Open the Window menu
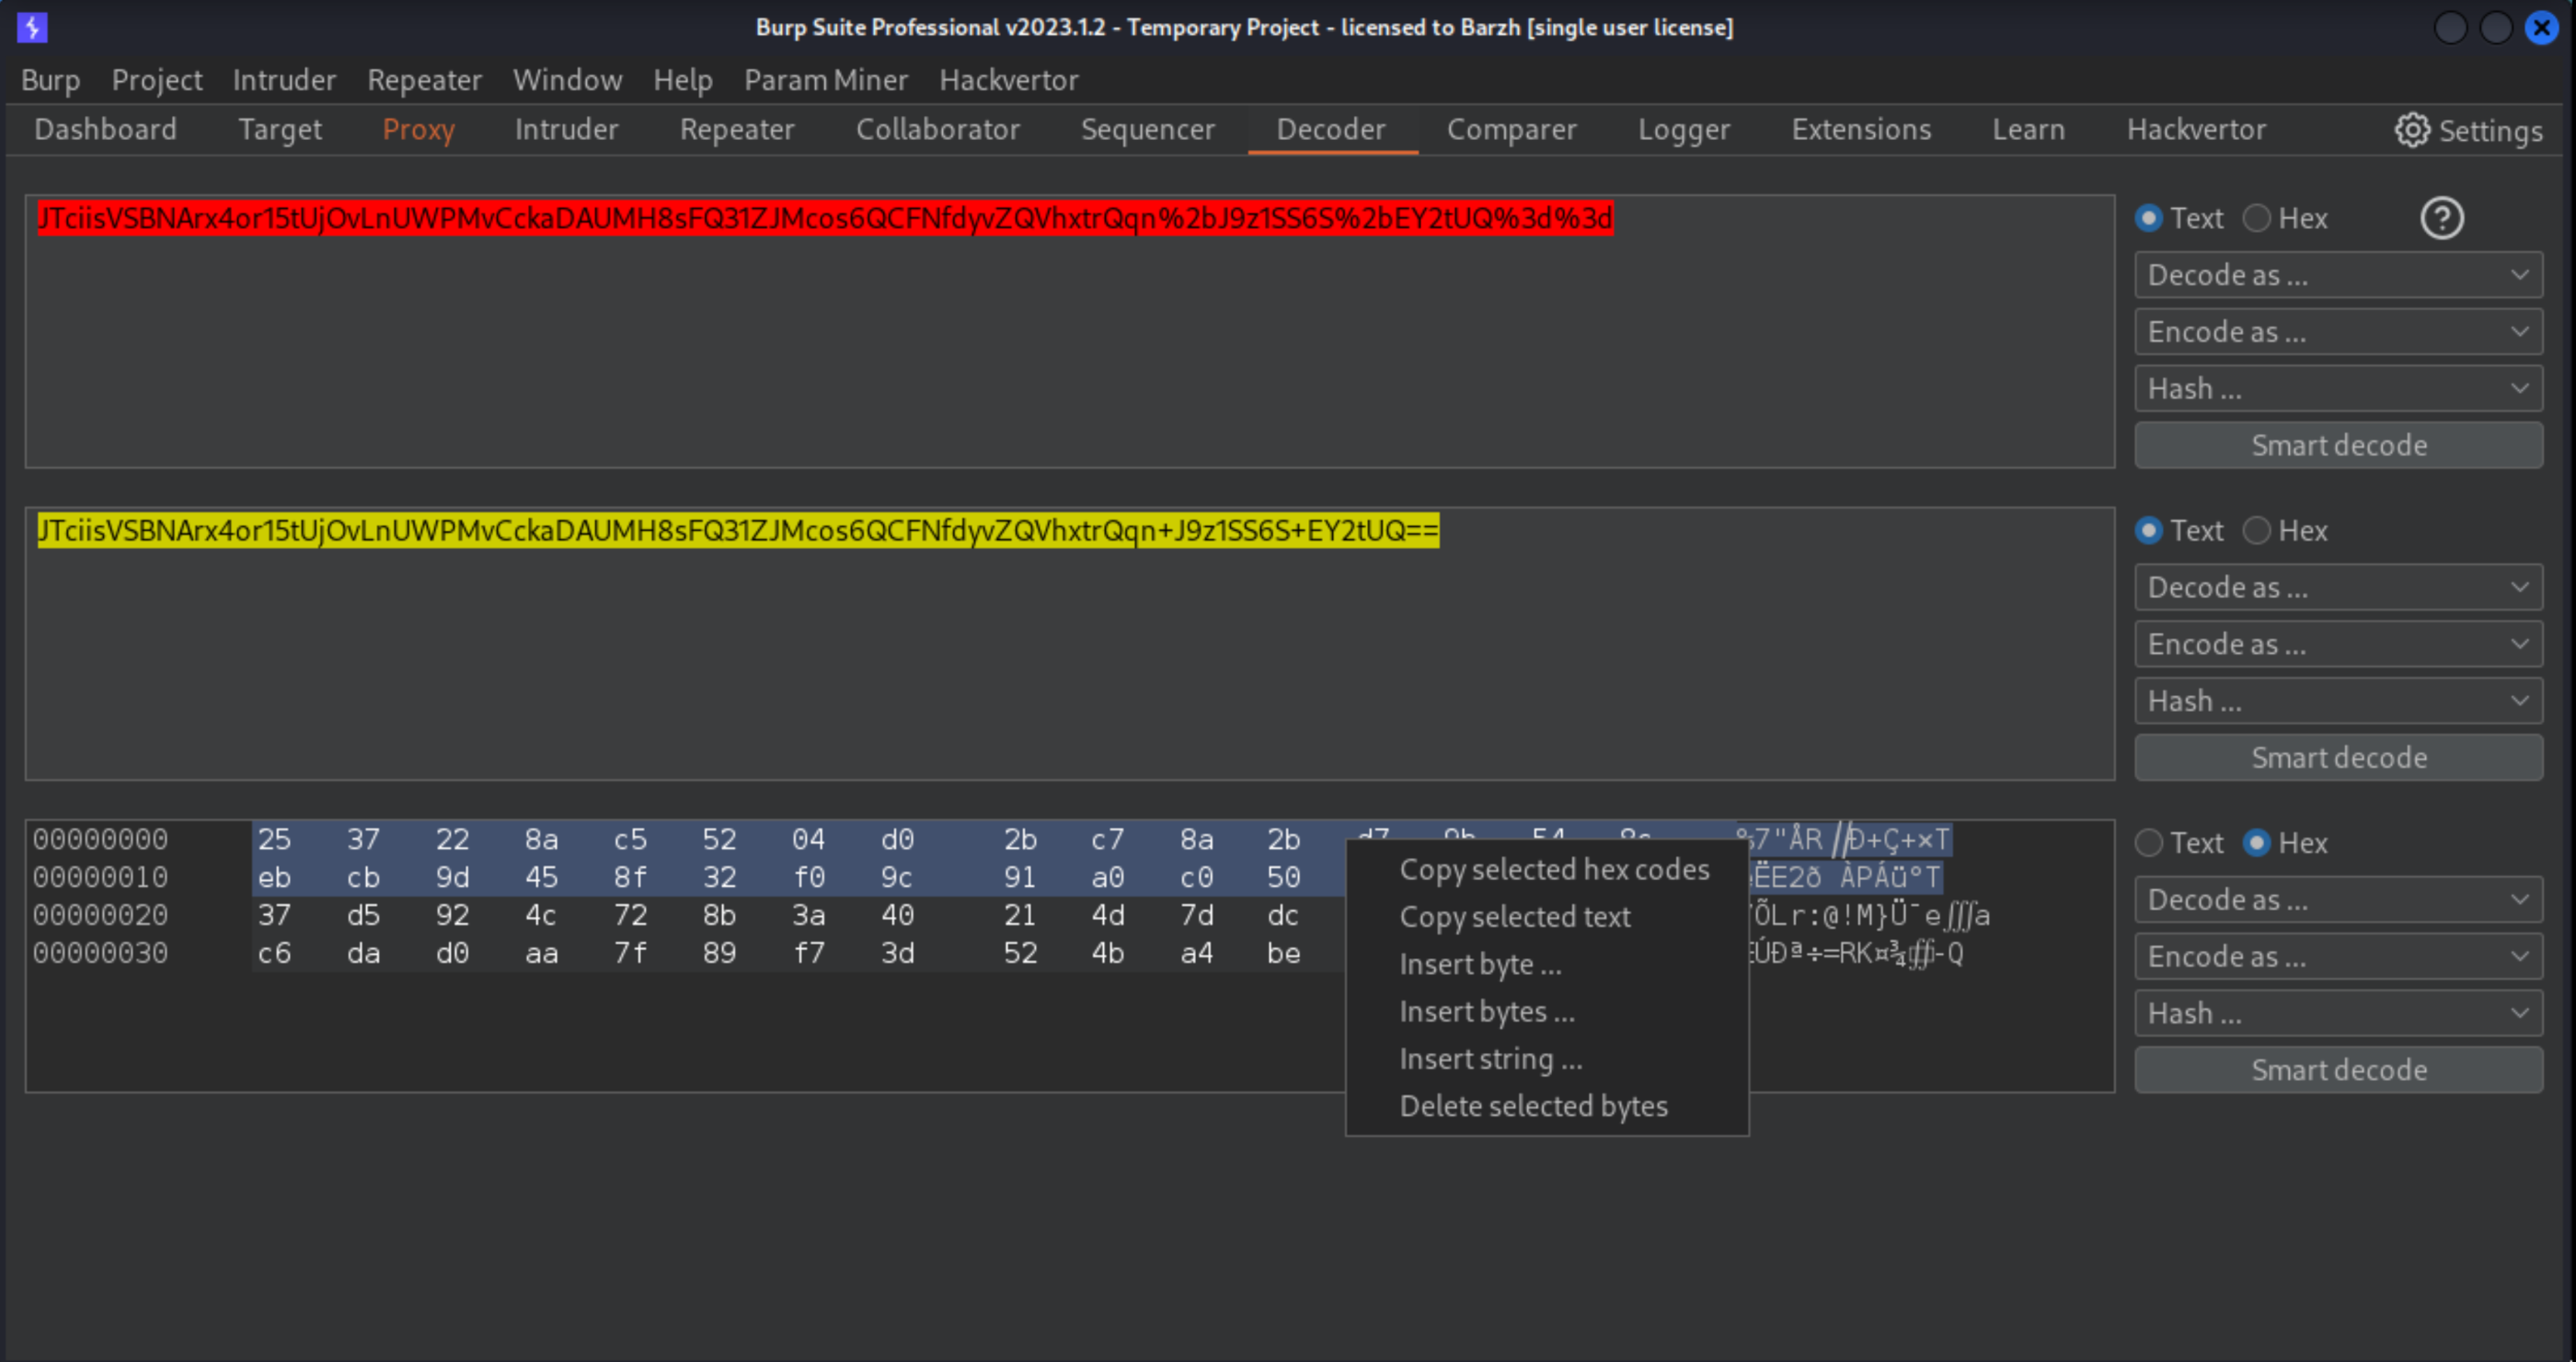The height and width of the screenshot is (1362, 2576). point(567,80)
